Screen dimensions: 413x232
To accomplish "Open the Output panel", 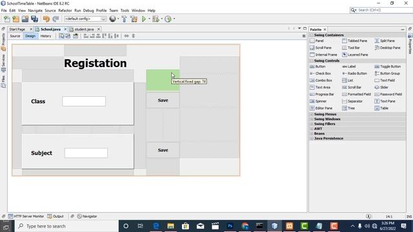I will tap(55, 217).
